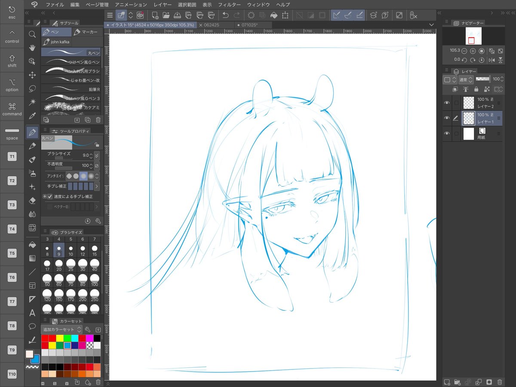The height and width of the screenshot is (387, 516).
Task: Toggle Snap to ruler in command bar
Action: 337,15
